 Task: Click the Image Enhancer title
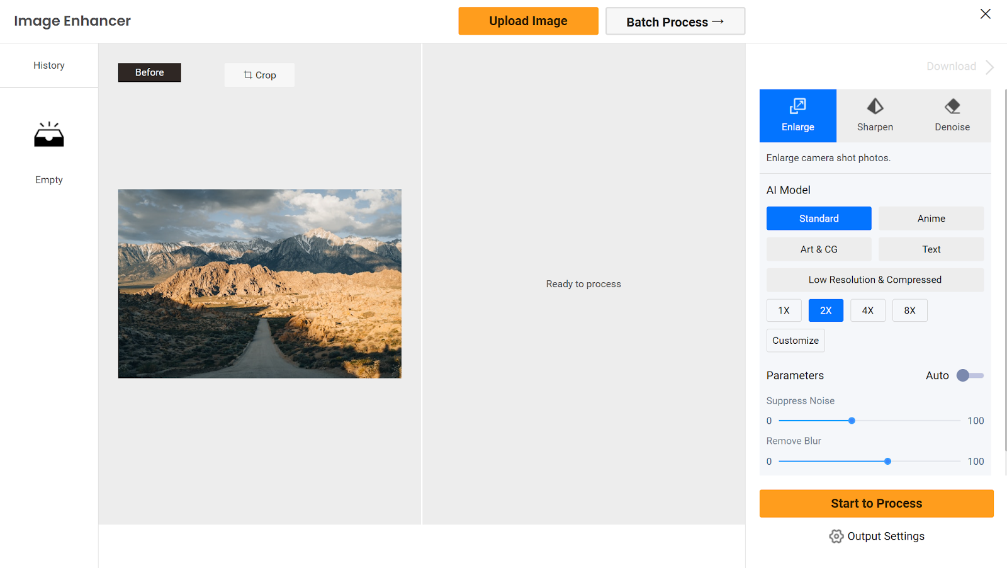coord(72,21)
